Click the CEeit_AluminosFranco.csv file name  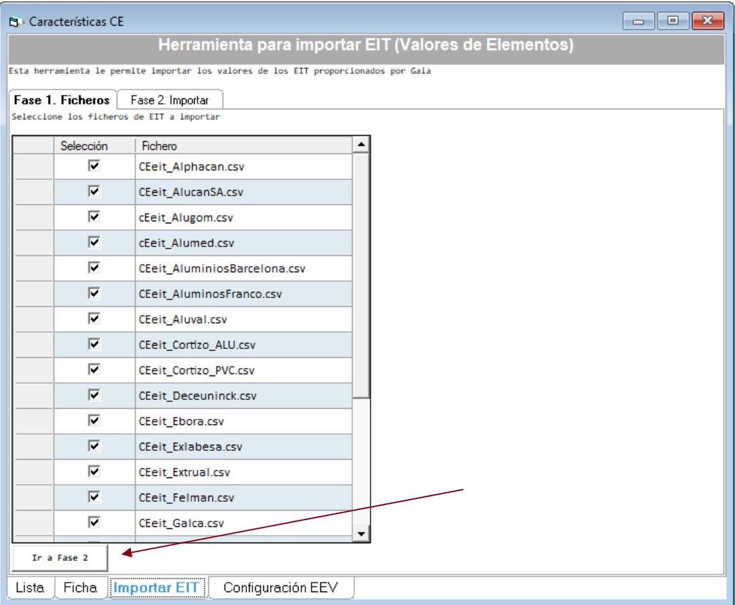pos(243,294)
